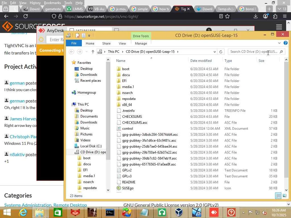Viewport: 291px width, 218px height.
Task: Refresh the CD Drive folder listing
Action: 221,52
